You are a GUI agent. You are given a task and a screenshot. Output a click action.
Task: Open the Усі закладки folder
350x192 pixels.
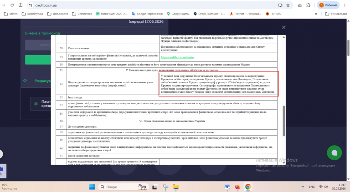click(x=336, y=14)
